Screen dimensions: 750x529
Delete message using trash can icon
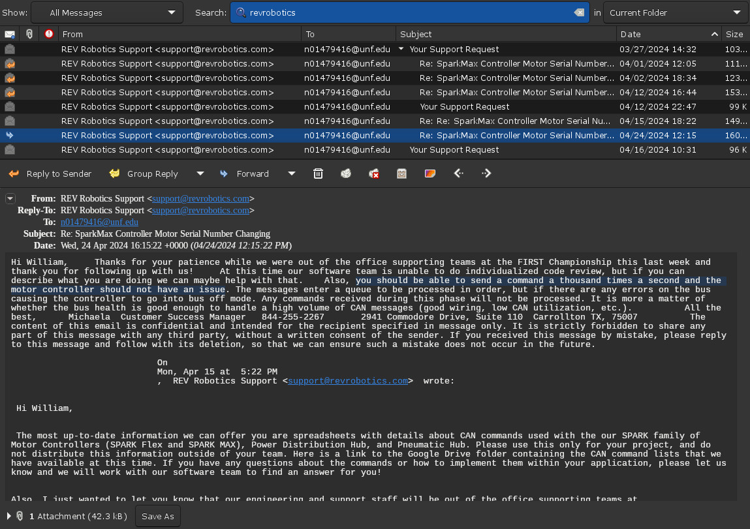tap(318, 174)
